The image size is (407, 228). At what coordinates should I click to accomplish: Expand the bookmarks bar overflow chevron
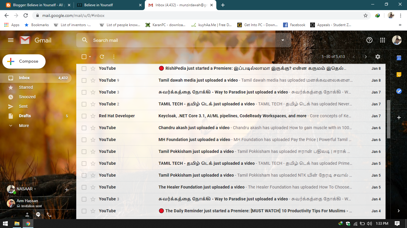point(400,25)
